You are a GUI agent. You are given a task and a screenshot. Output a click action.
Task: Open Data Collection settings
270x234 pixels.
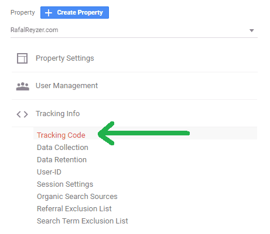click(63, 148)
